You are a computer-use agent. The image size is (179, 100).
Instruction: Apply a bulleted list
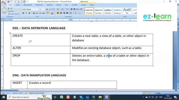point(58,9)
